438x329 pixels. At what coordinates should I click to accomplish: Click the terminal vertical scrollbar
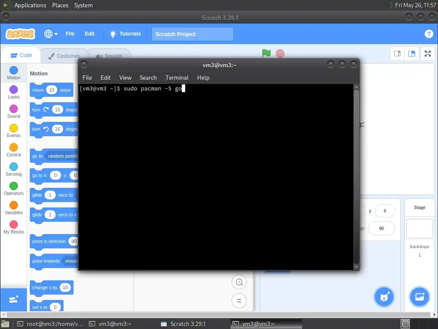[356, 176]
